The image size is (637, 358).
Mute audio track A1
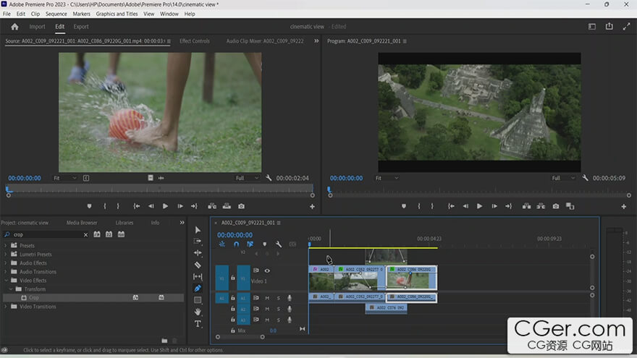point(267,298)
